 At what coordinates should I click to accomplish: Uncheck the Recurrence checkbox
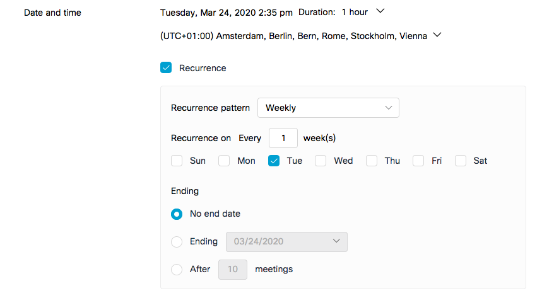tap(166, 68)
